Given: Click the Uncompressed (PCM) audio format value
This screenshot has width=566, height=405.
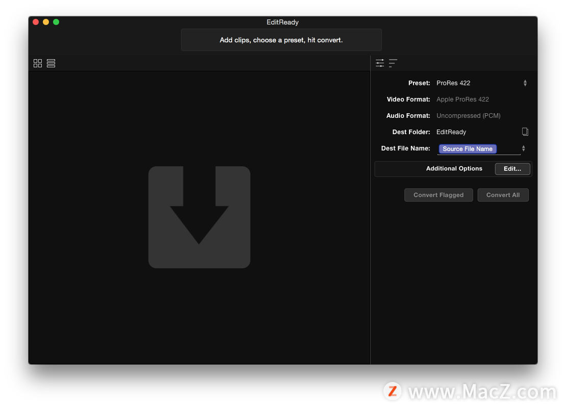Looking at the screenshot, I should 468,116.
